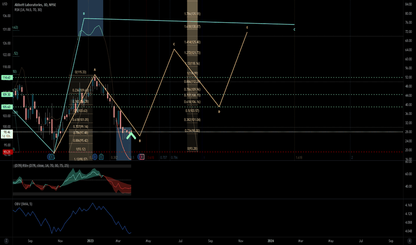Click Fibonacci level 1.13(90.57)
Viewport: 416px width, 245px height.
coord(81,159)
